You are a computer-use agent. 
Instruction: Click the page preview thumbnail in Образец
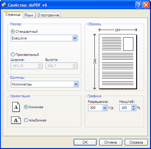tap(118, 62)
